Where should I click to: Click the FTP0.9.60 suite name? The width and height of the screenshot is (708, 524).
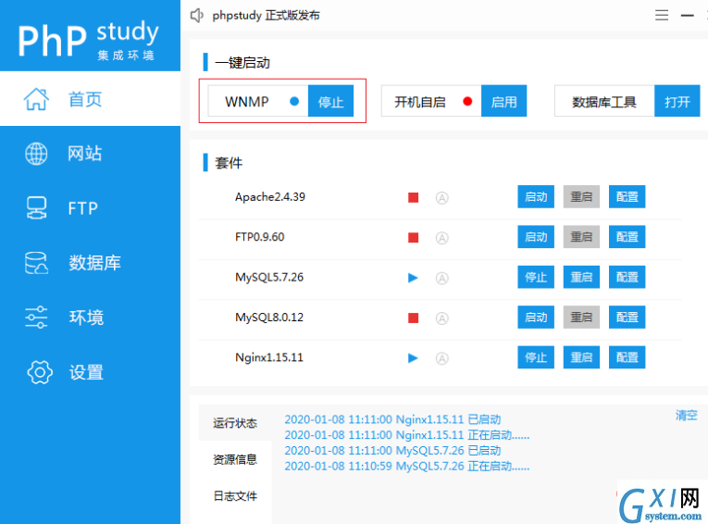click(260, 237)
